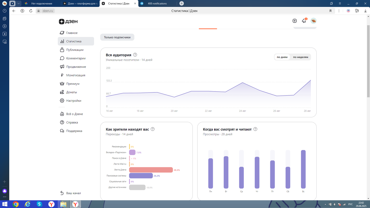
Task: Open the screenshot camera icon in browser sidebar
Action: (4, 42)
